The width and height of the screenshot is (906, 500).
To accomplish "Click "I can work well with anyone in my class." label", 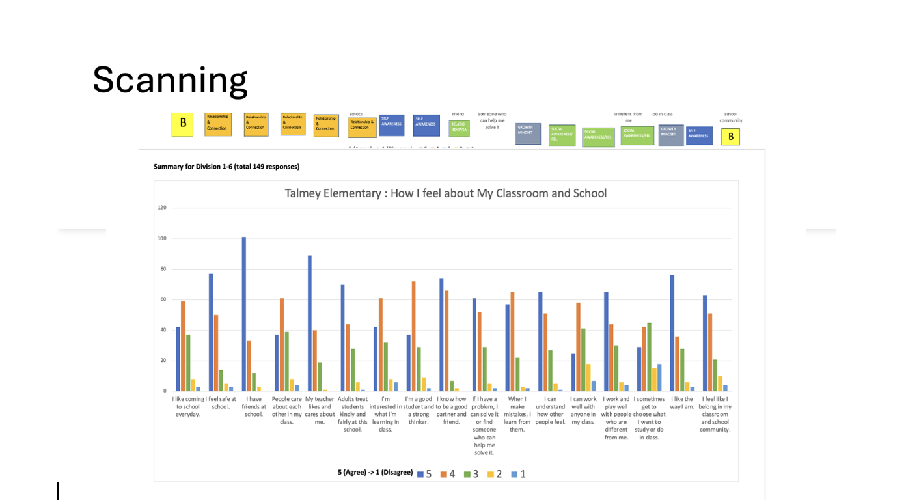I will (583, 410).
